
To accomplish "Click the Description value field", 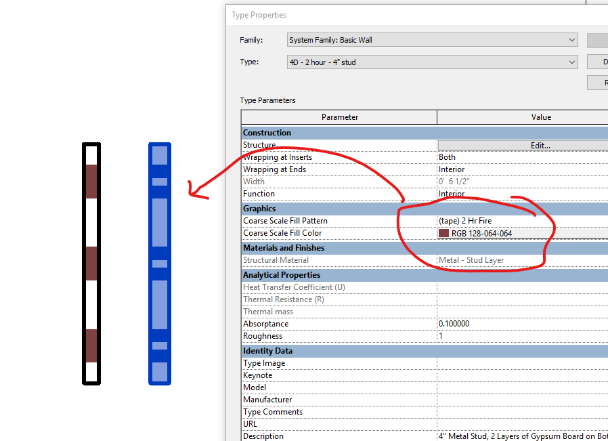I will click(523, 436).
